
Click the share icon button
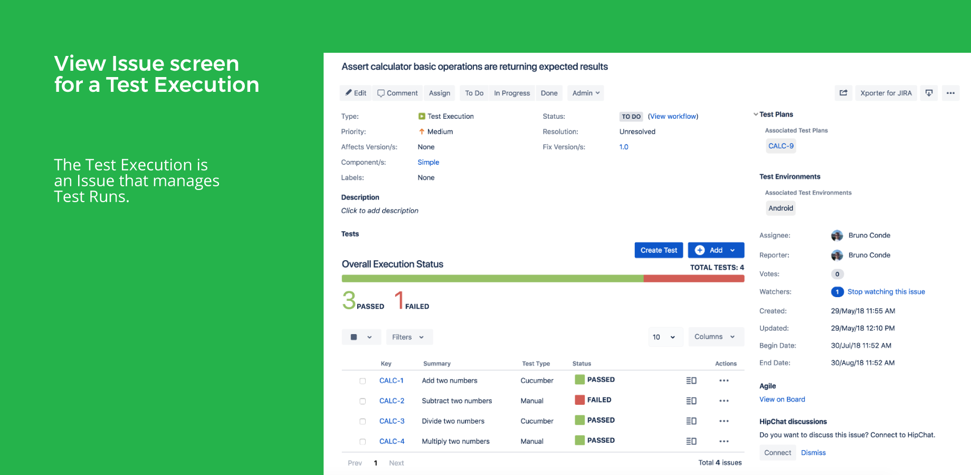point(843,93)
